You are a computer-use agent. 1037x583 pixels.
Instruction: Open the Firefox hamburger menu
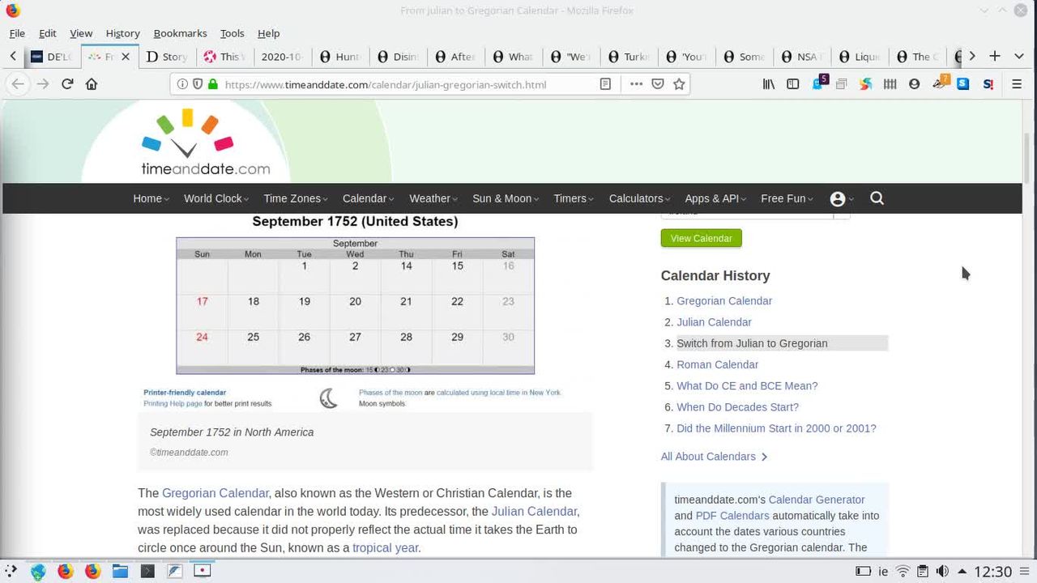[1017, 84]
